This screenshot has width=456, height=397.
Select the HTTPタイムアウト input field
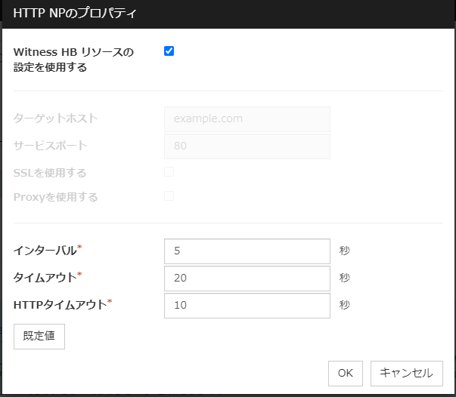247,305
